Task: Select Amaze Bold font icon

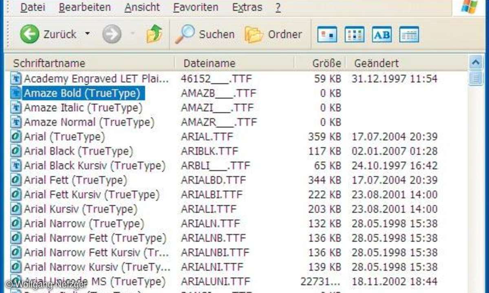Action: click(16, 93)
